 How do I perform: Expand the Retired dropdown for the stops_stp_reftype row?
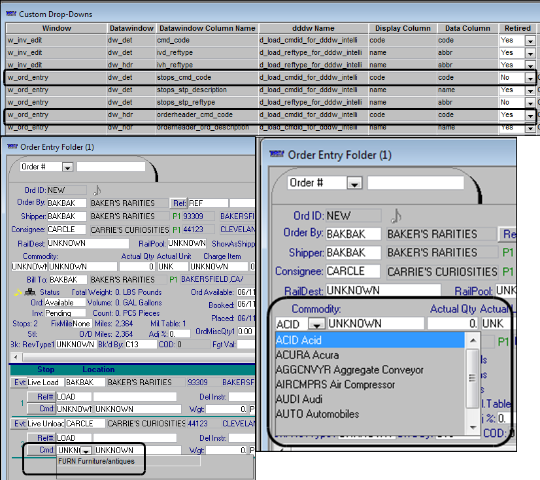click(530, 103)
